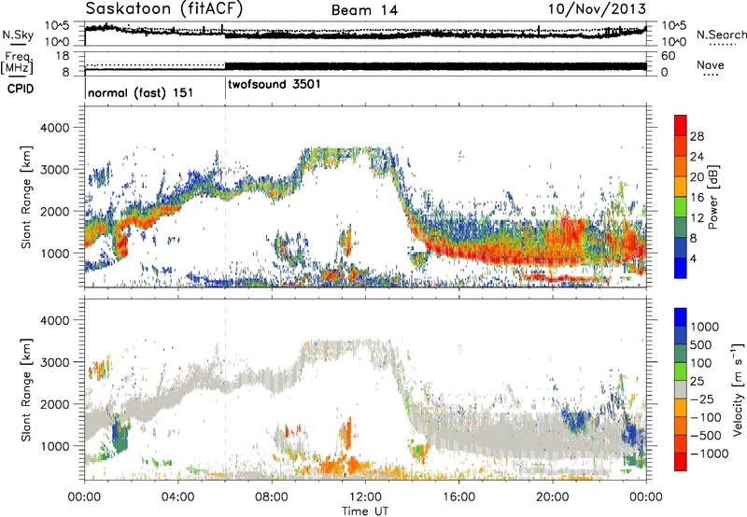Click the '08:00' time axis tick
This screenshot has height=517, width=747.
point(272,497)
